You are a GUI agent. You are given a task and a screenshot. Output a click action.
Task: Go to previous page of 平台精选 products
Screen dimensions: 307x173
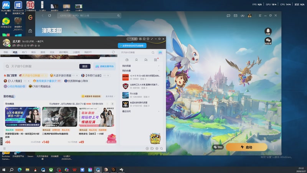[x=107, y=104]
